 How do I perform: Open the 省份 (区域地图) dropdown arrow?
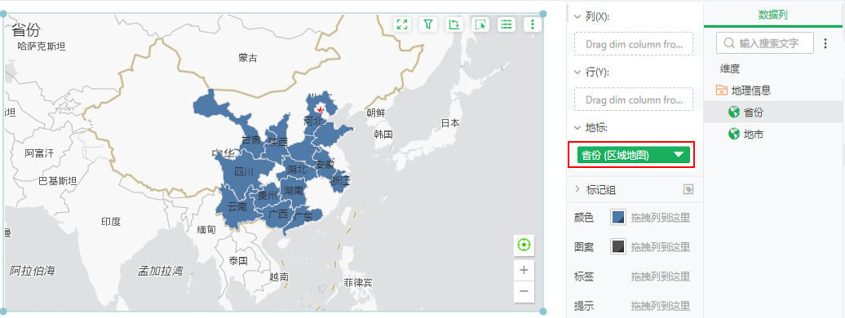(679, 155)
